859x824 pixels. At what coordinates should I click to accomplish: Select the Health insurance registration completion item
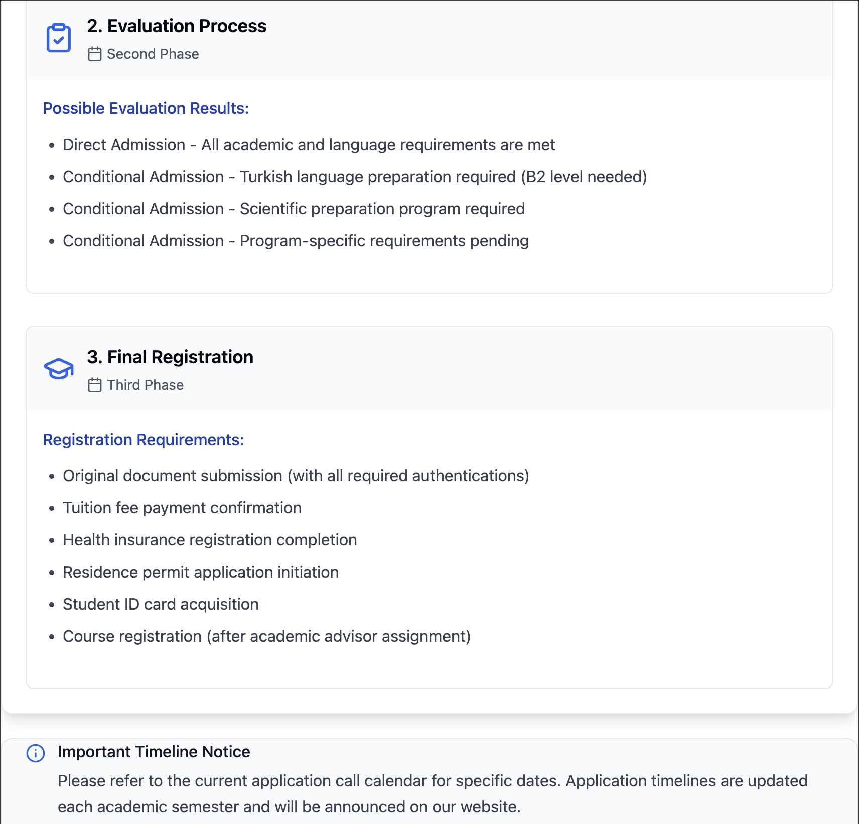pos(210,540)
